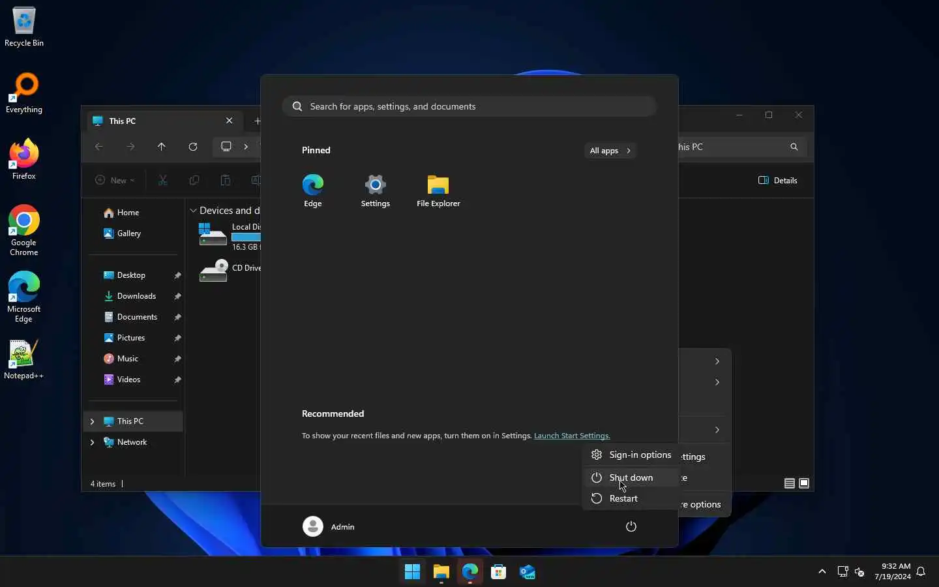Open Downloads in Explorer quick access

click(x=136, y=296)
